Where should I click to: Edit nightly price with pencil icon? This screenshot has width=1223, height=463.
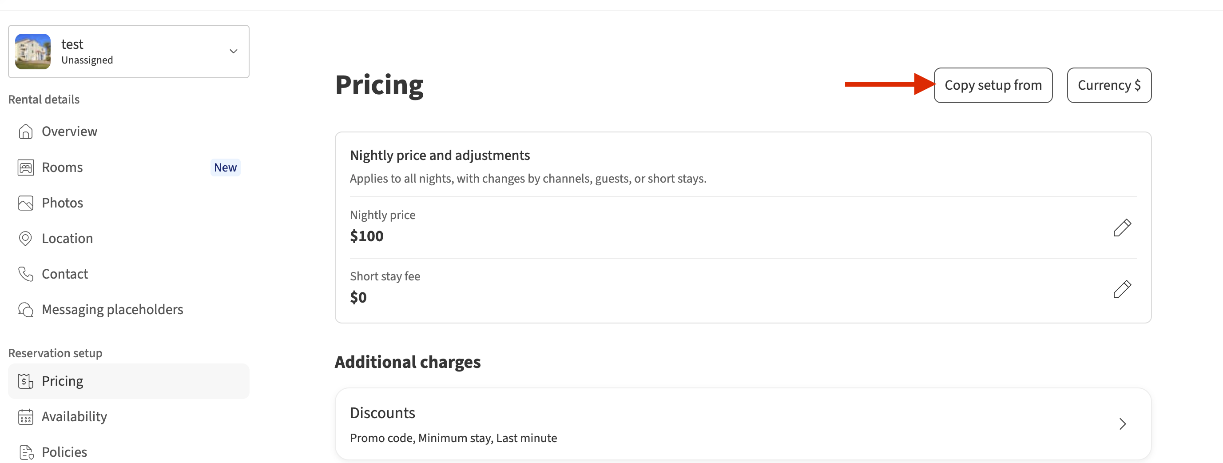point(1122,228)
